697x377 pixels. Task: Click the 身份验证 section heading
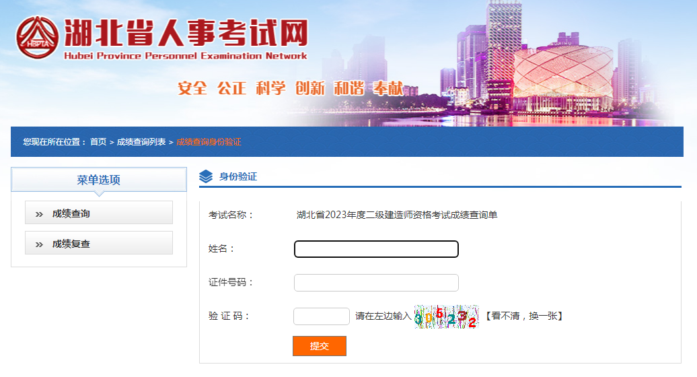[238, 176]
